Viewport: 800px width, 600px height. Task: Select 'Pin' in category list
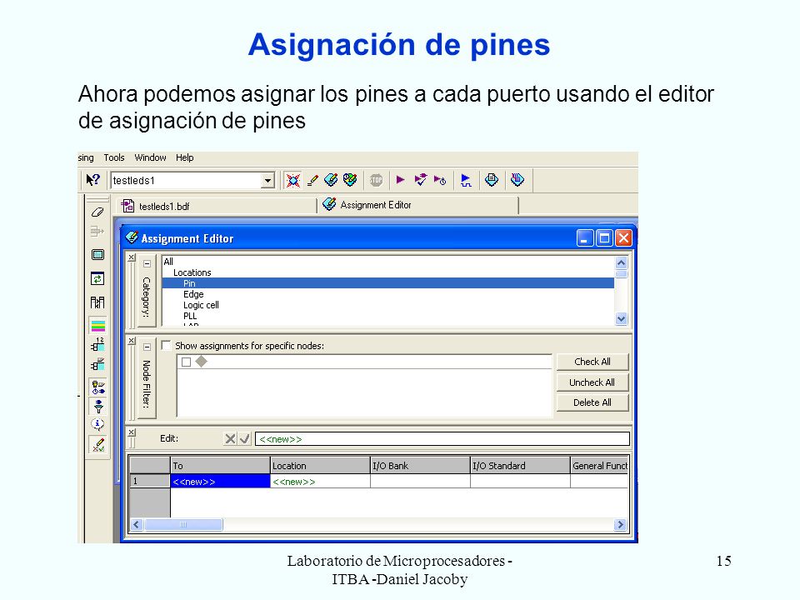coord(387,283)
